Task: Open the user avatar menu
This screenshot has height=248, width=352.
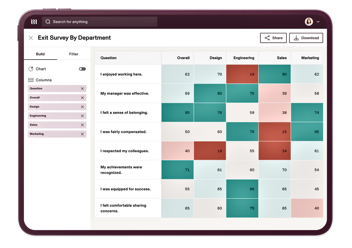Action: tap(309, 22)
